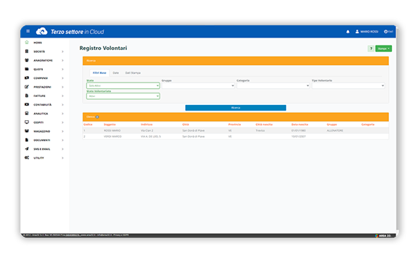Click the Area 32 footer logo
The width and height of the screenshot is (418, 262).
383,236
